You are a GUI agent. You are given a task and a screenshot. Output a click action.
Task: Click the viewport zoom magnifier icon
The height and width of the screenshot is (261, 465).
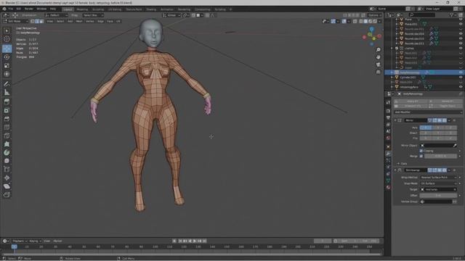(x=378, y=50)
